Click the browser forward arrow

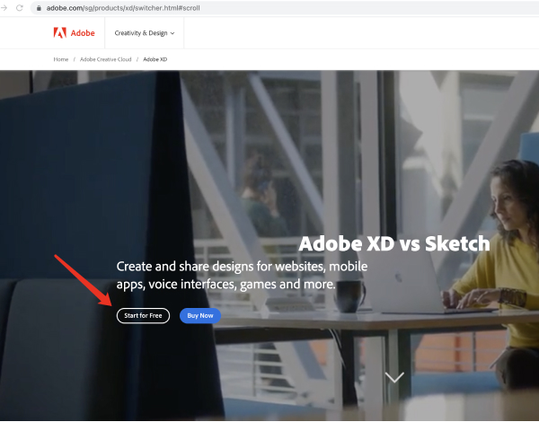[x=4, y=7]
